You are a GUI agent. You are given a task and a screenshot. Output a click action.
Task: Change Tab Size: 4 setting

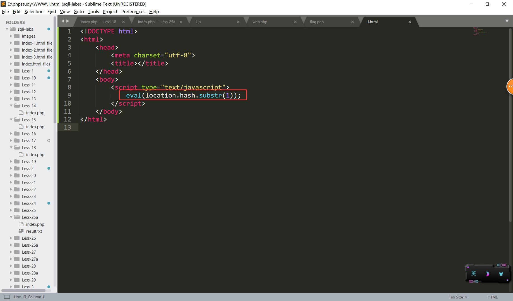[x=458, y=297]
